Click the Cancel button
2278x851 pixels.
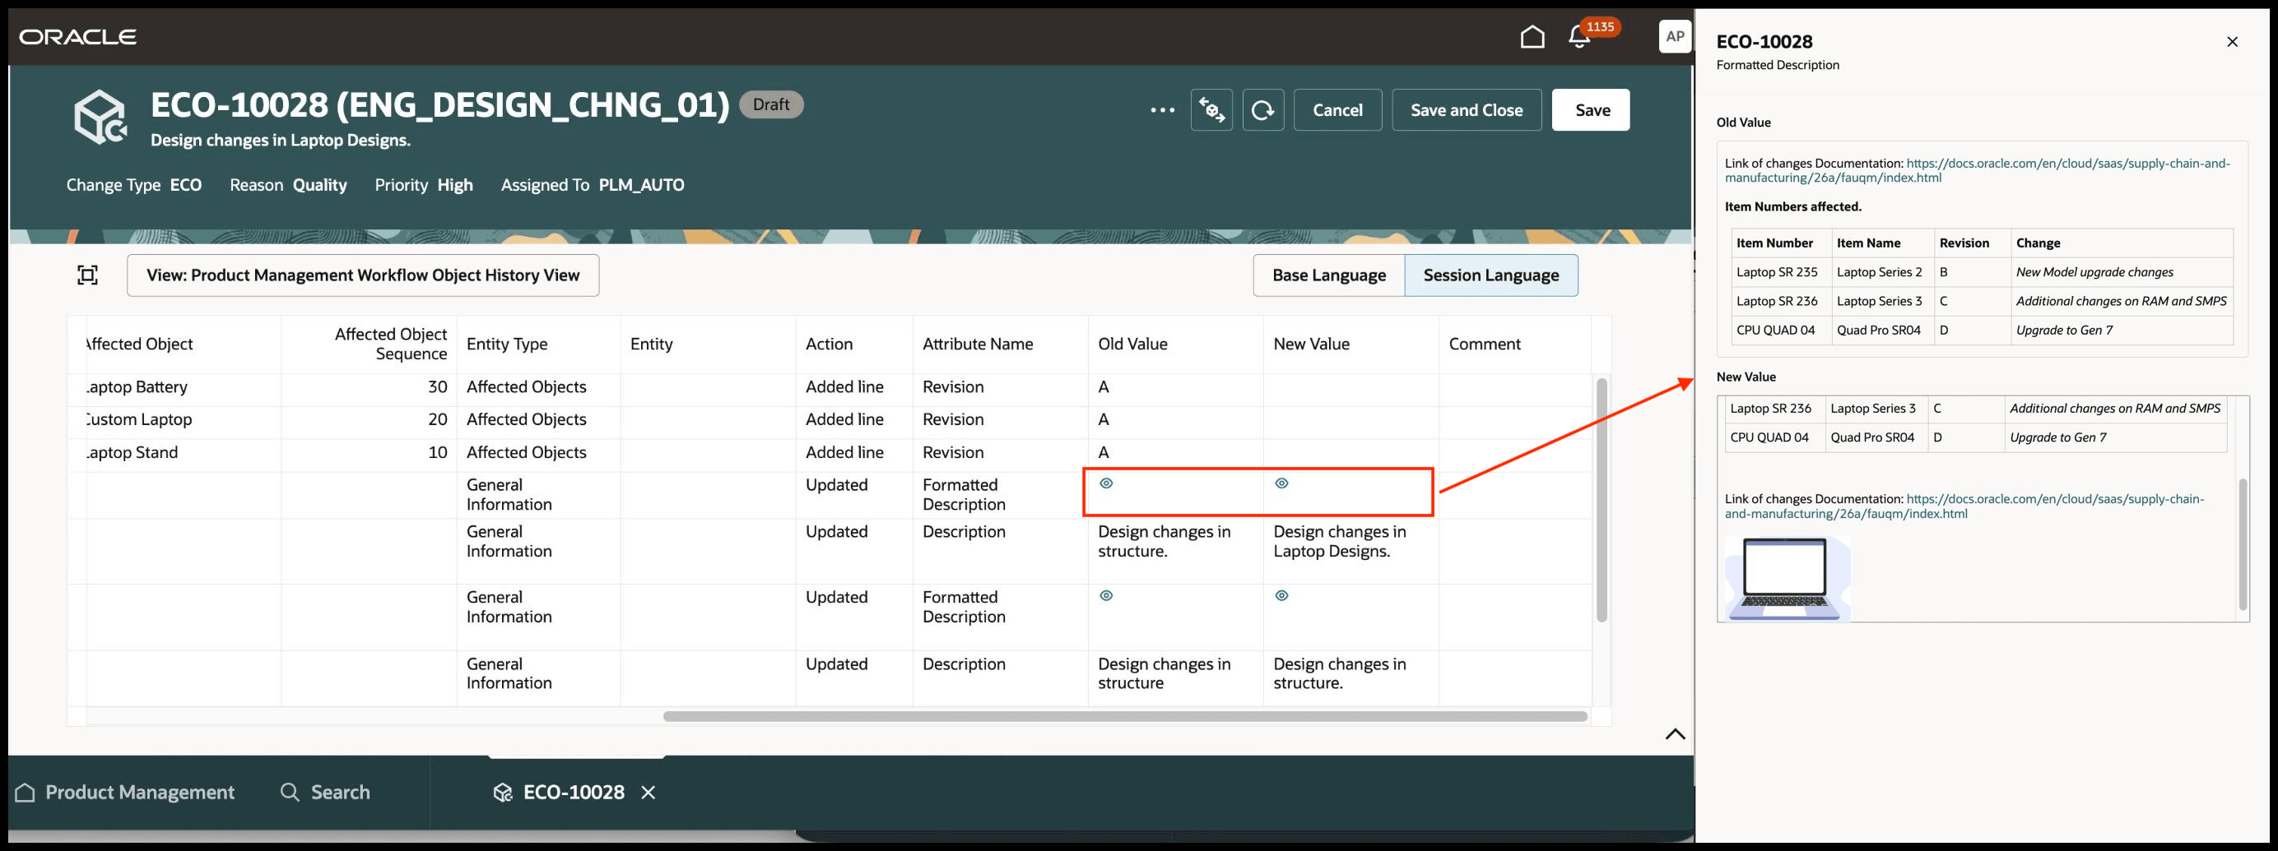pyautogui.click(x=1337, y=110)
